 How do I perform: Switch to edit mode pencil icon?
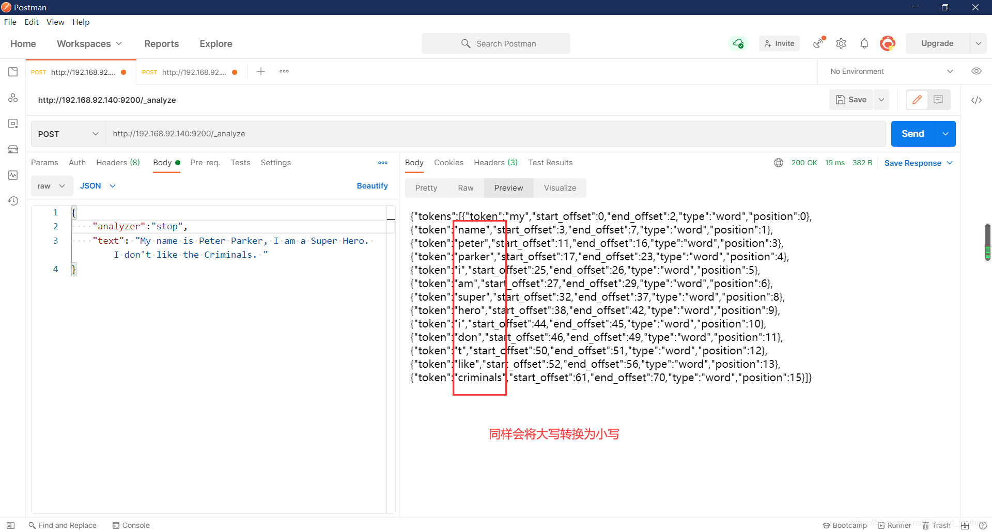coord(917,100)
